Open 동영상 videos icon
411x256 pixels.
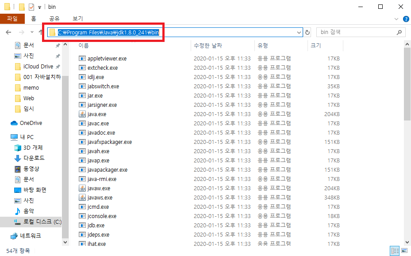click(18, 169)
